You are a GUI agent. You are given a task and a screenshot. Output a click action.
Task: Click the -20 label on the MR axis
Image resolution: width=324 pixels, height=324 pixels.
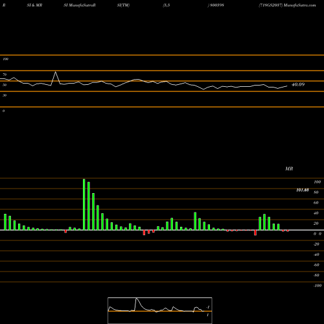pyautogui.click(x=316, y=244)
